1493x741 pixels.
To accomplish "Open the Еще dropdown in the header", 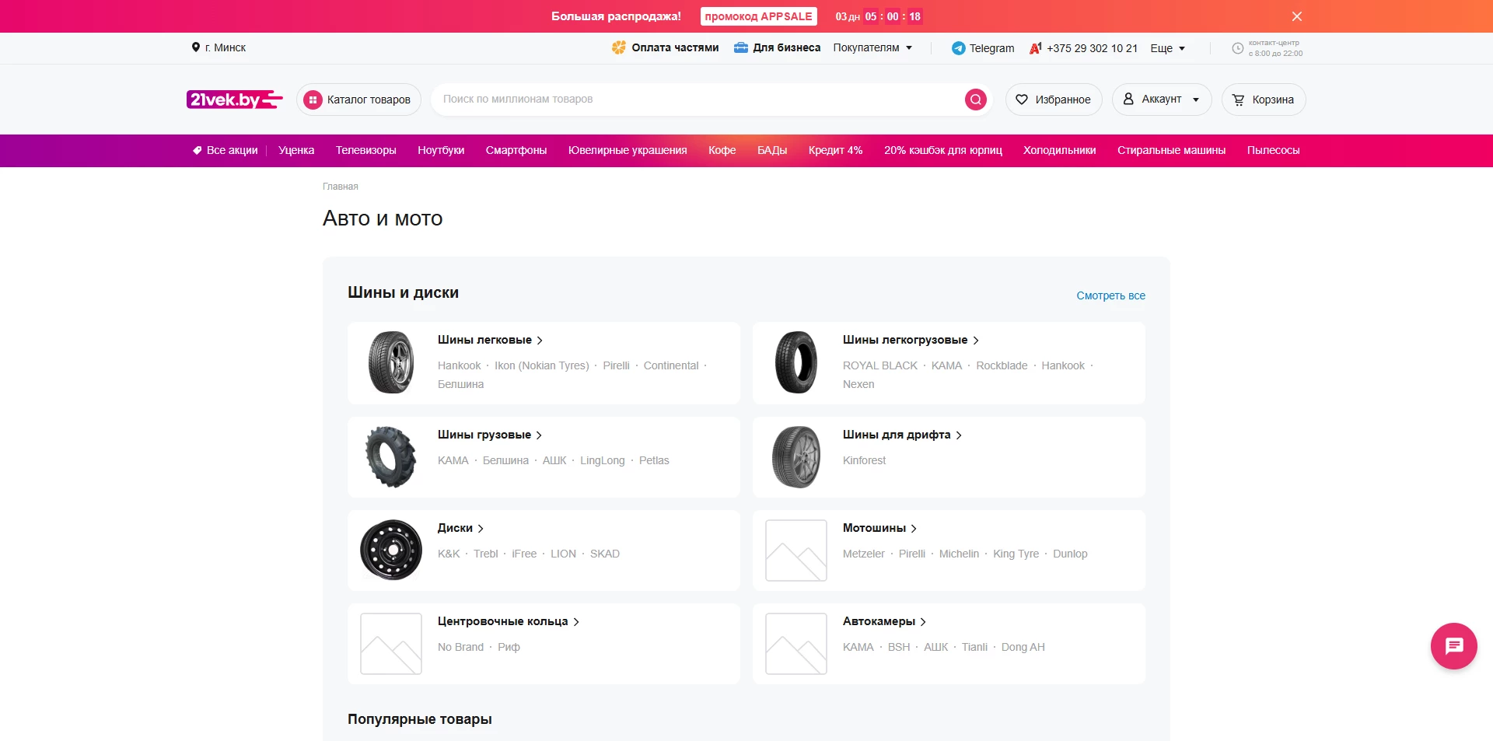I will pyautogui.click(x=1166, y=47).
